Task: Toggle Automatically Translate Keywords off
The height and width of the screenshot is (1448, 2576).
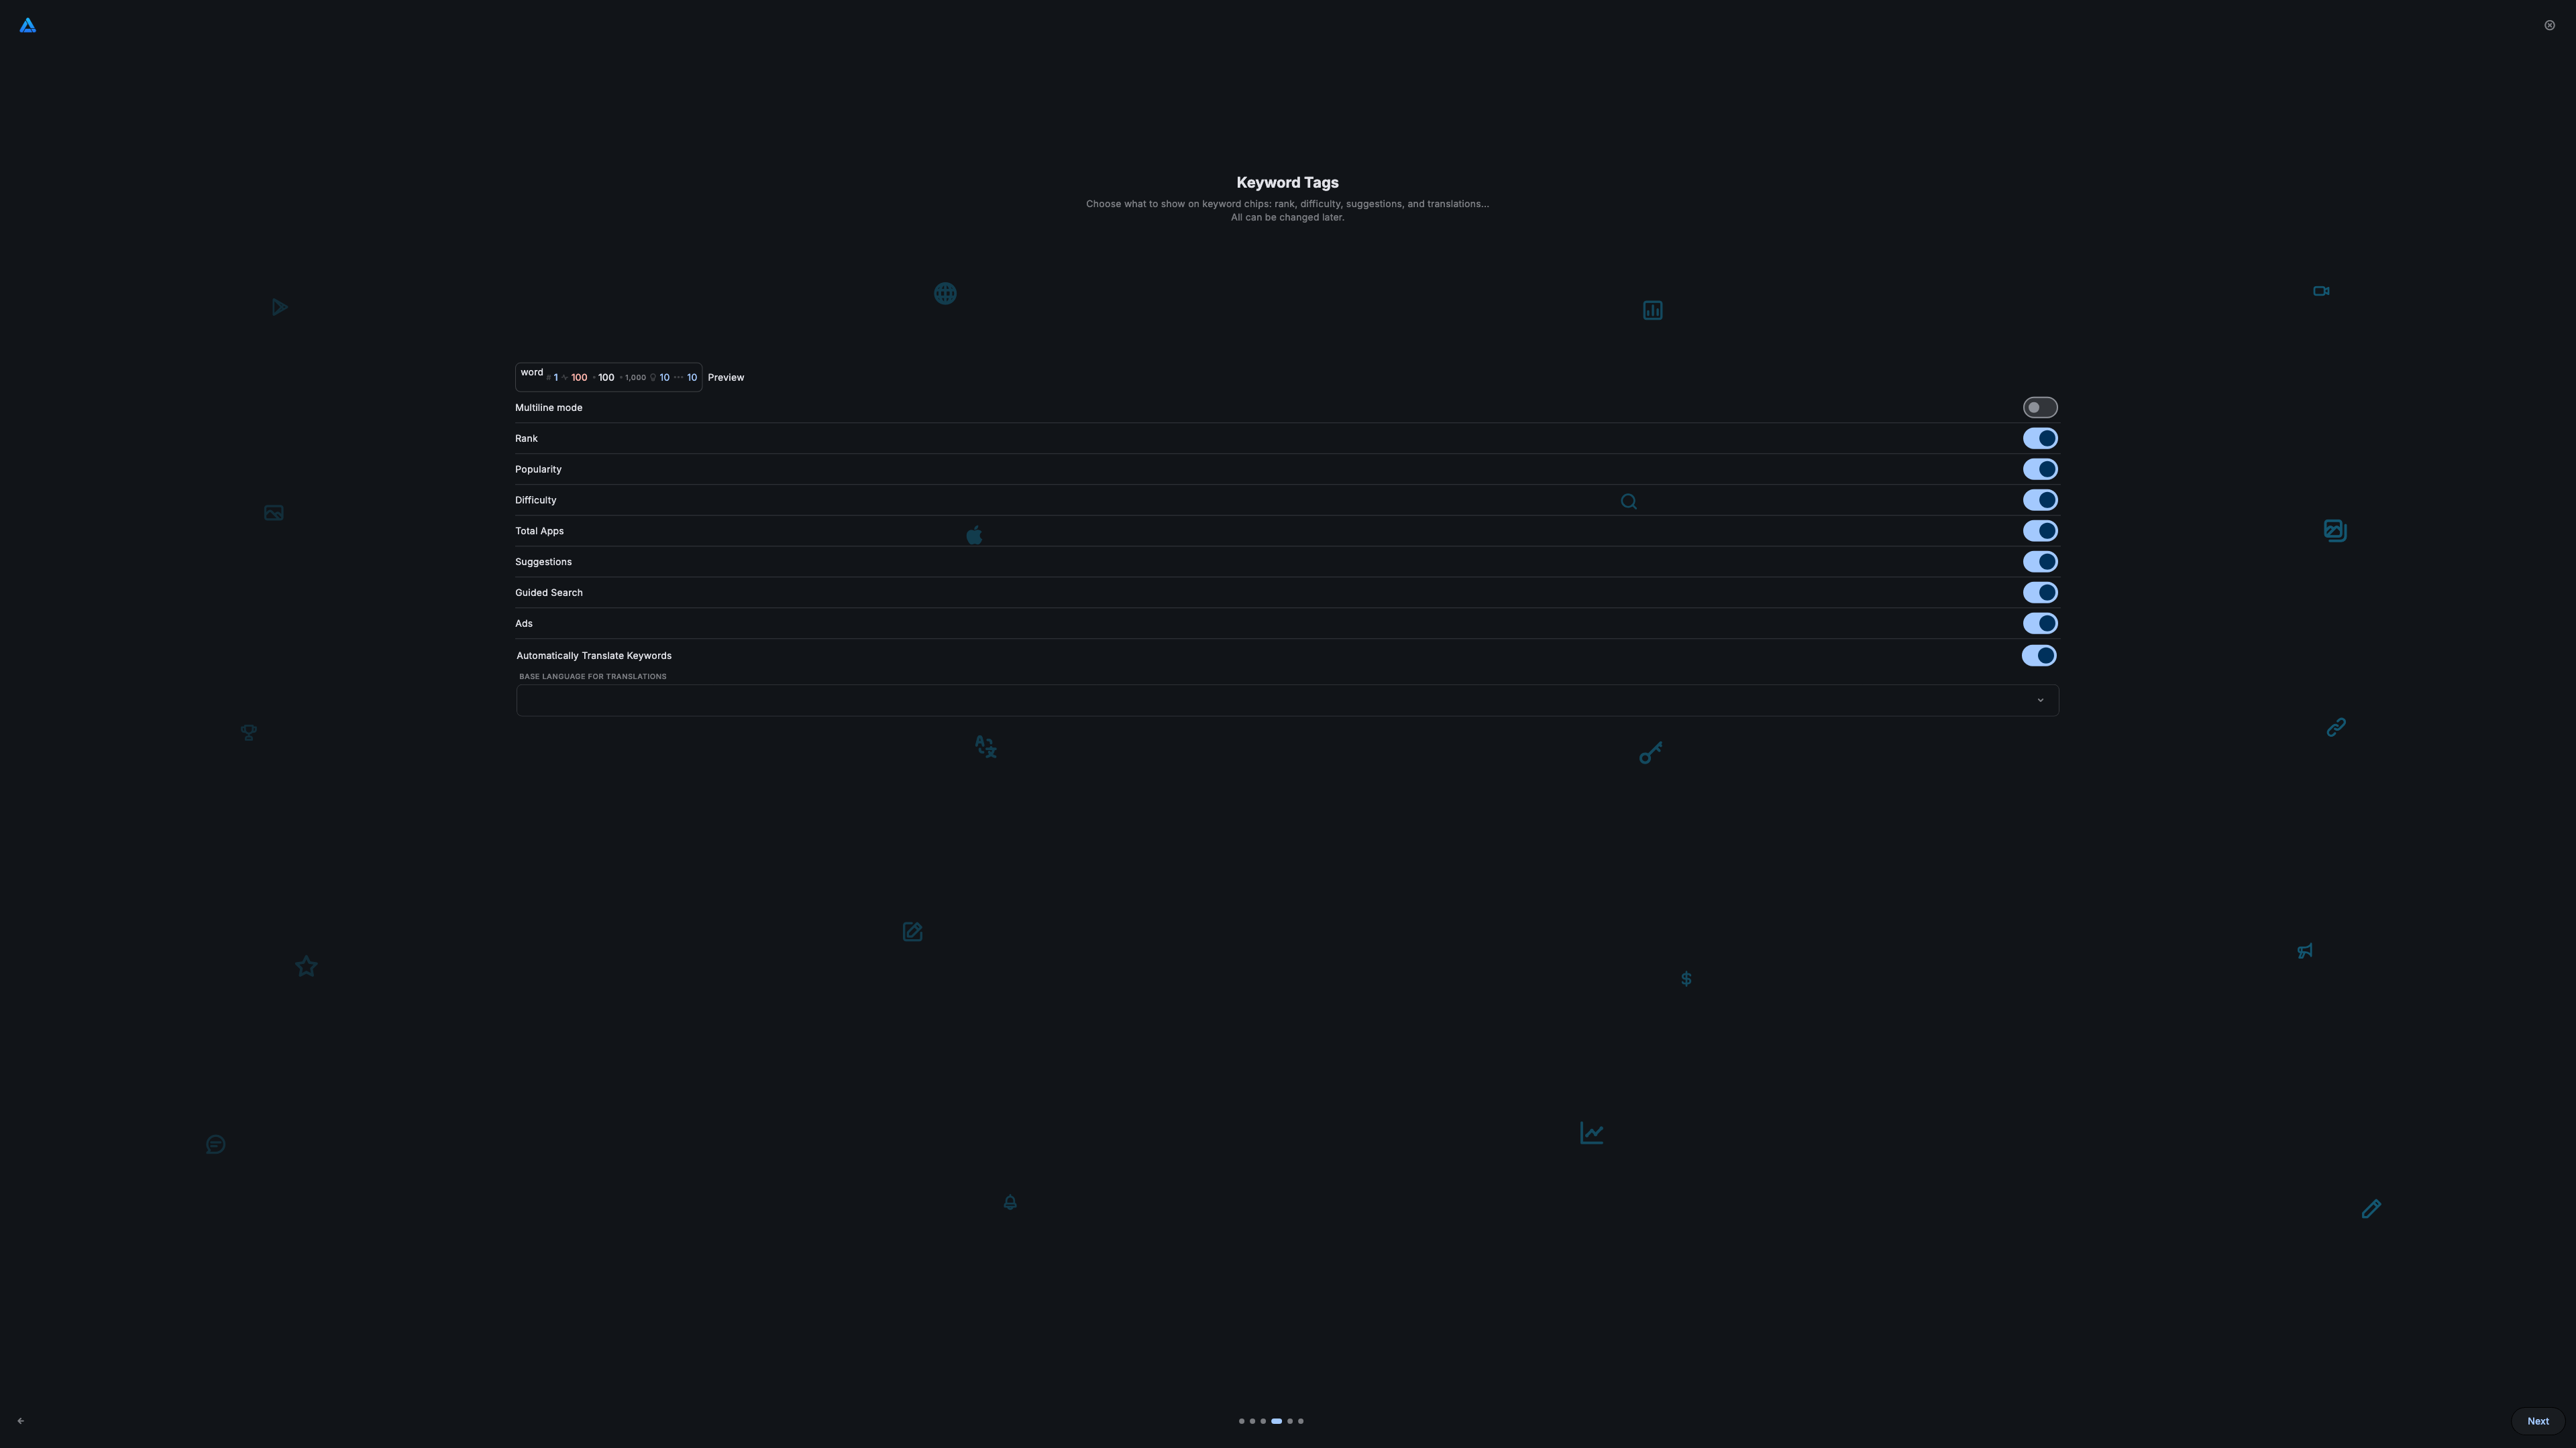Action: 2038,656
